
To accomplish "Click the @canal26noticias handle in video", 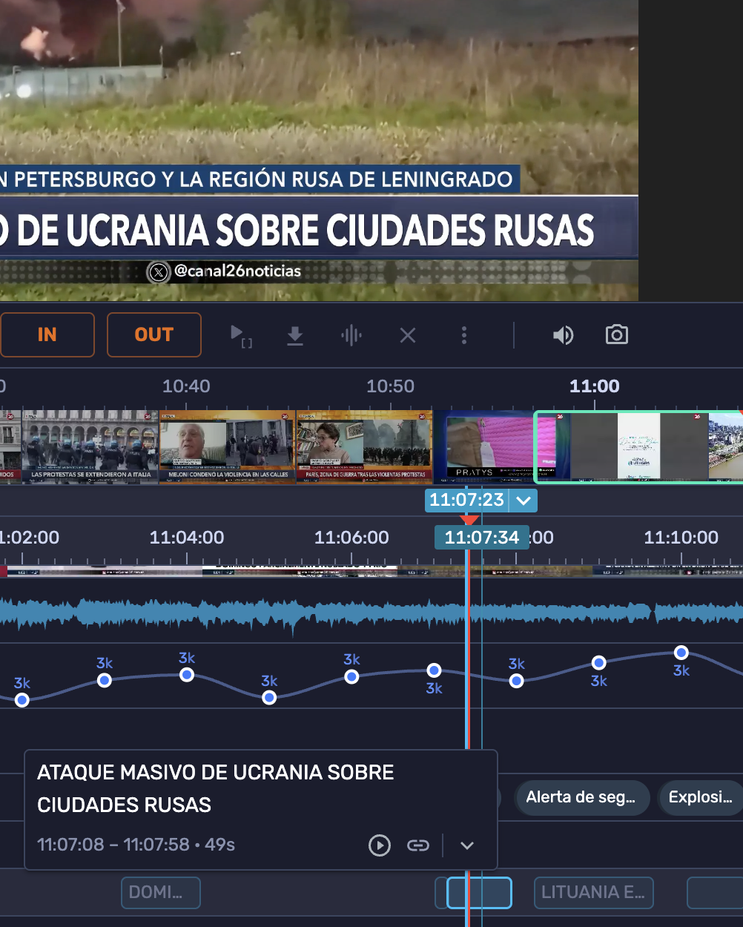I will (237, 271).
